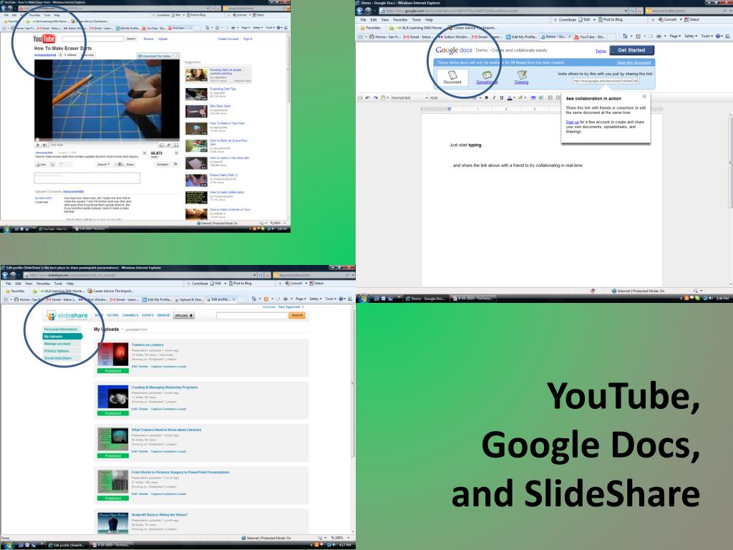Open Page dropdown in Docs IE command bar
Viewport: 733px width, 550px height.
coord(674,36)
